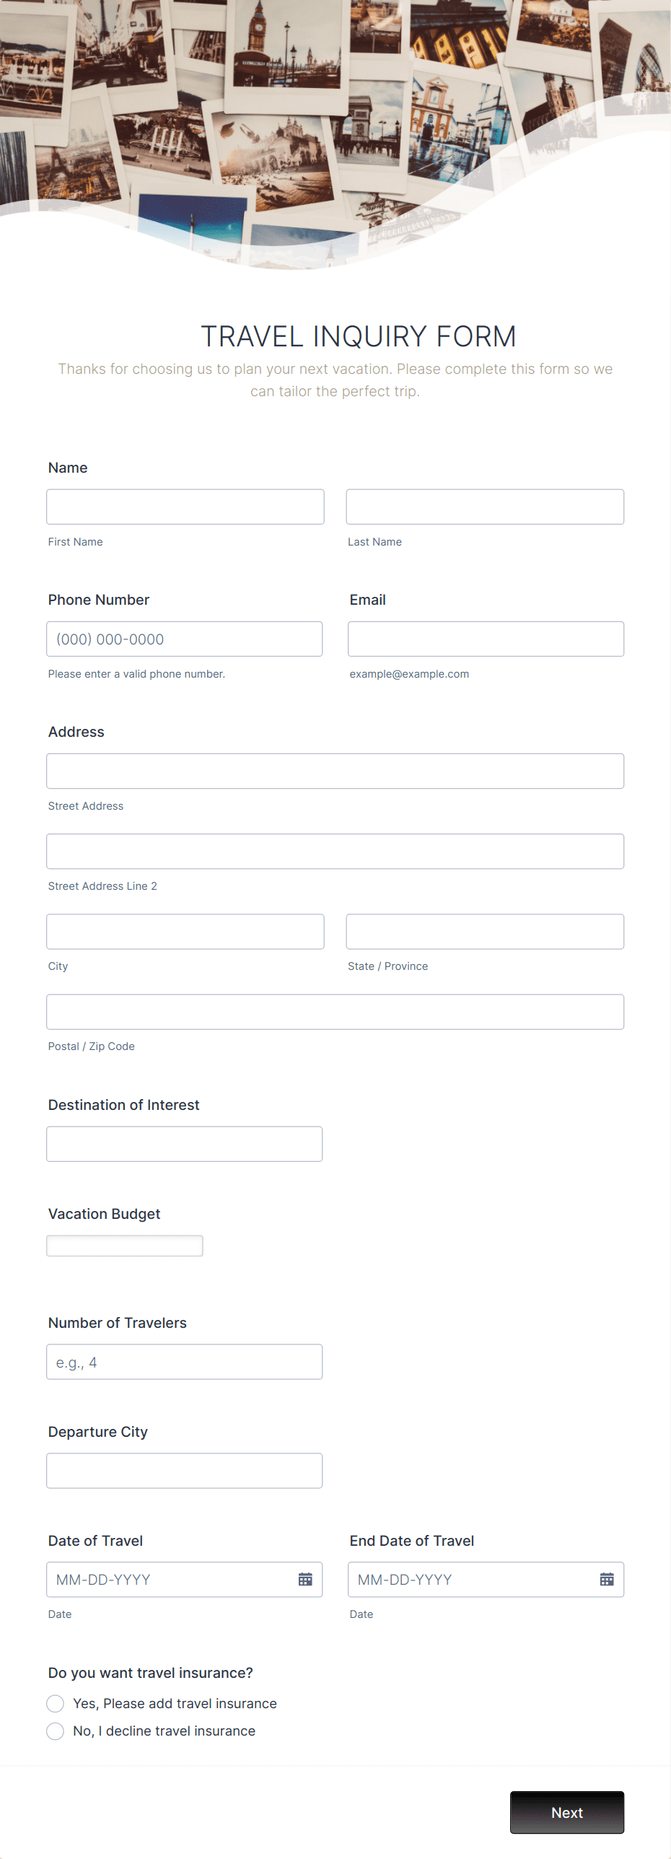Click the Phone Number input
The image size is (671, 1859).
(x=185, y=639)
